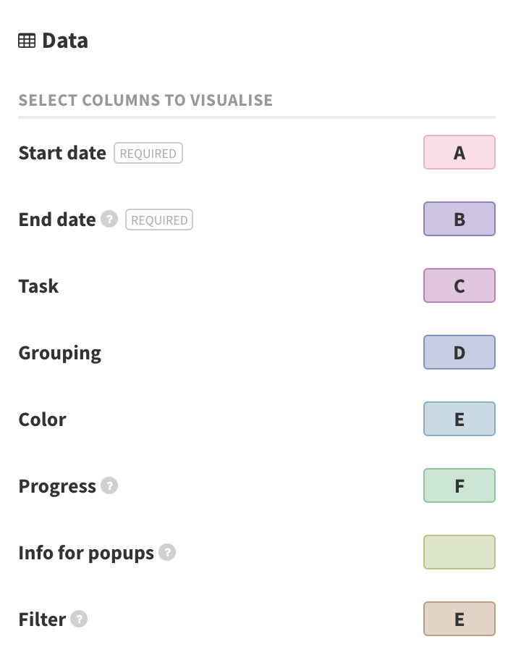Screen dimensions: 521x647
Task: Select the End date column field B
Action: 459,219
